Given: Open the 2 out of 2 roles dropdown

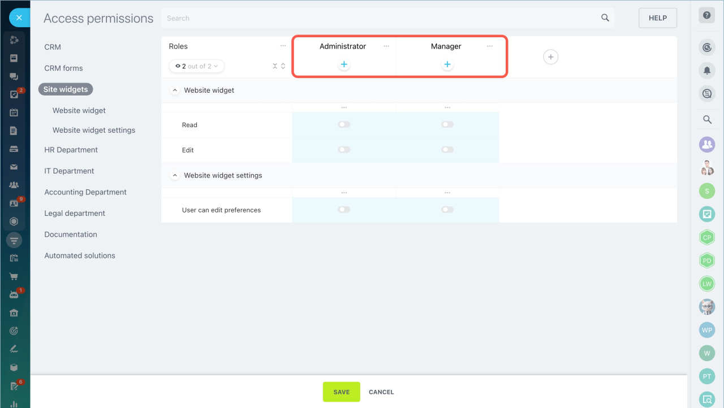Looking at the screenshot, I should click(x=197, y=66).
